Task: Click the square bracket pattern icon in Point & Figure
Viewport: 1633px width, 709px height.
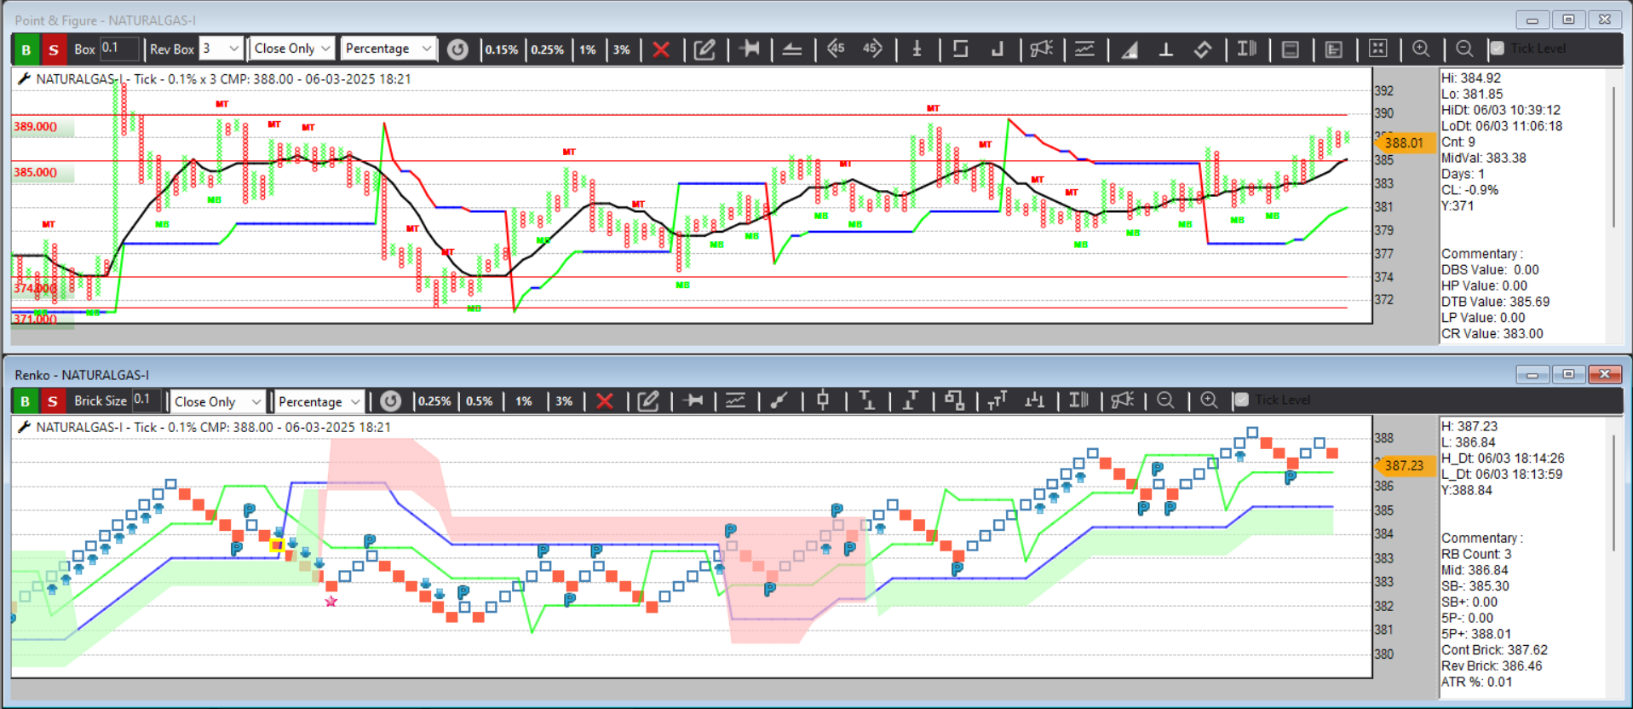Action: click(x=961, y=49)
